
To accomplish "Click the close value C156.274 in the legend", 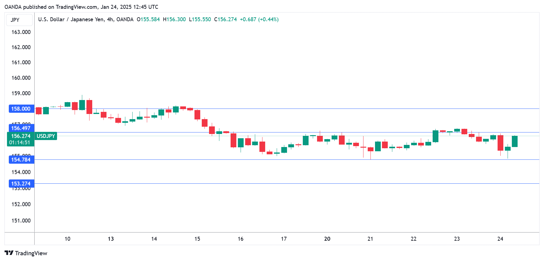I will point(225,19).
